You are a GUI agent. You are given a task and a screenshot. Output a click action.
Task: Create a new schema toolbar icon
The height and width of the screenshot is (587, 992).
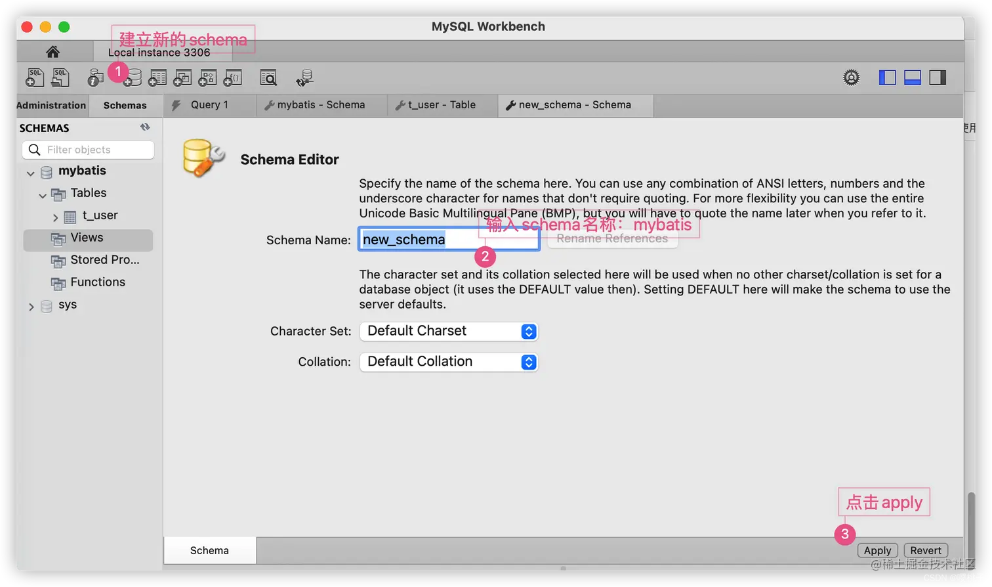pos(133,78)
